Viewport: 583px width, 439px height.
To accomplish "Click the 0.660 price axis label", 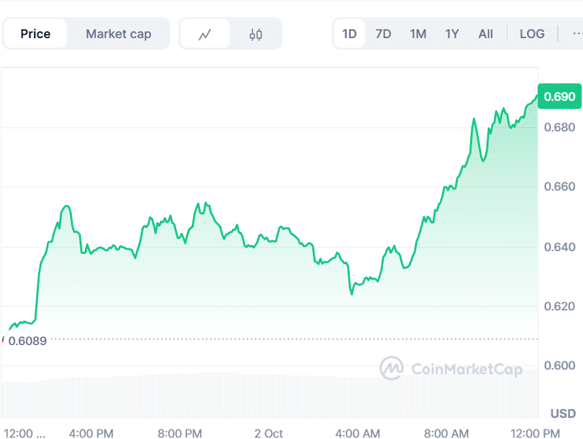I will 561,186.
